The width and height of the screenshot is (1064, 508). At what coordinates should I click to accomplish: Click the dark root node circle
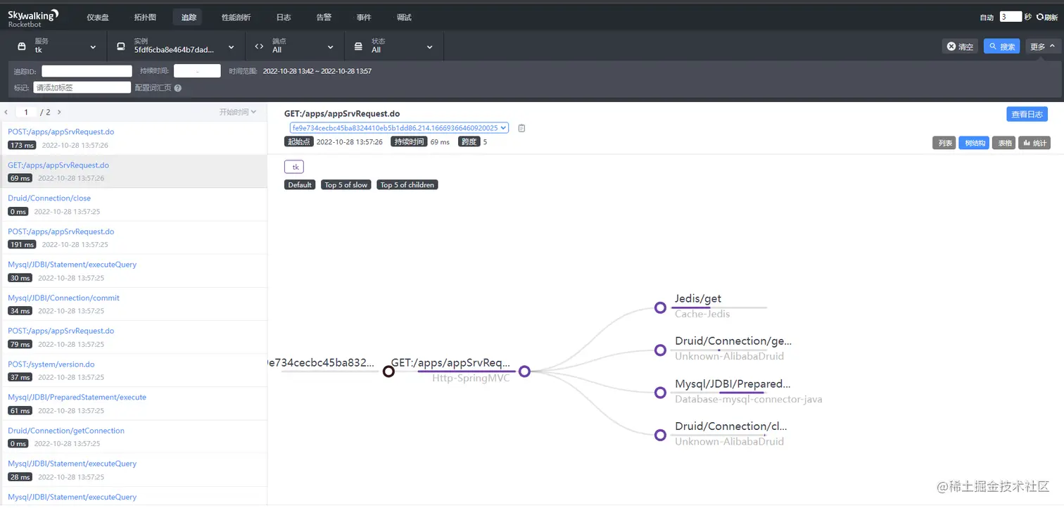[388, 372]
